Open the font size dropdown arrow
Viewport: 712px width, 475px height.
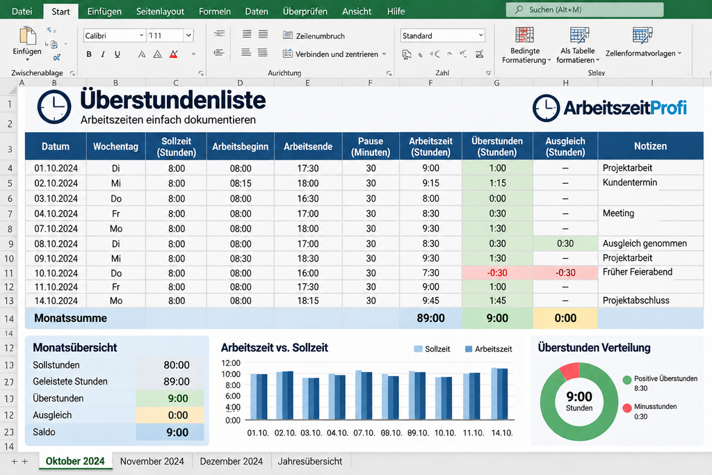188,35
